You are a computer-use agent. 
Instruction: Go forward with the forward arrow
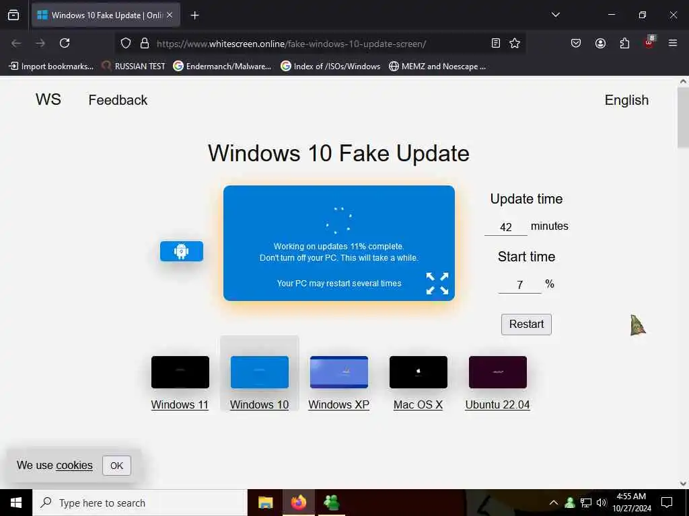pos(40,43)
